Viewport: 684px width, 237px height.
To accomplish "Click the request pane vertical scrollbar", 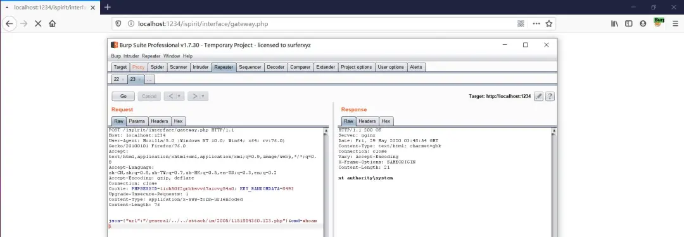I will (326, 183).
